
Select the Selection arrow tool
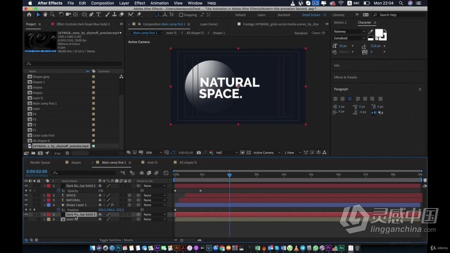click(38, 15)
